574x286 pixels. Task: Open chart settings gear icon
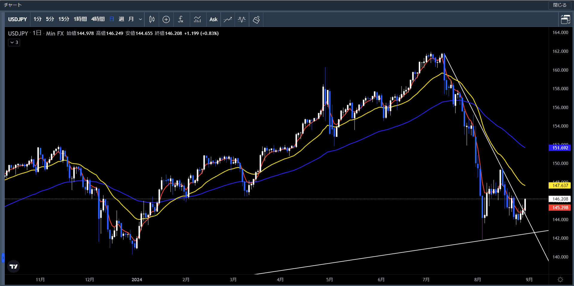pos(561,279)
